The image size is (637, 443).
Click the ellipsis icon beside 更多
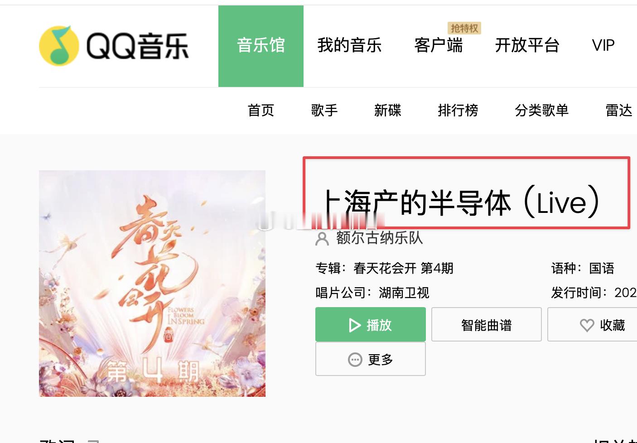[355, 360]
